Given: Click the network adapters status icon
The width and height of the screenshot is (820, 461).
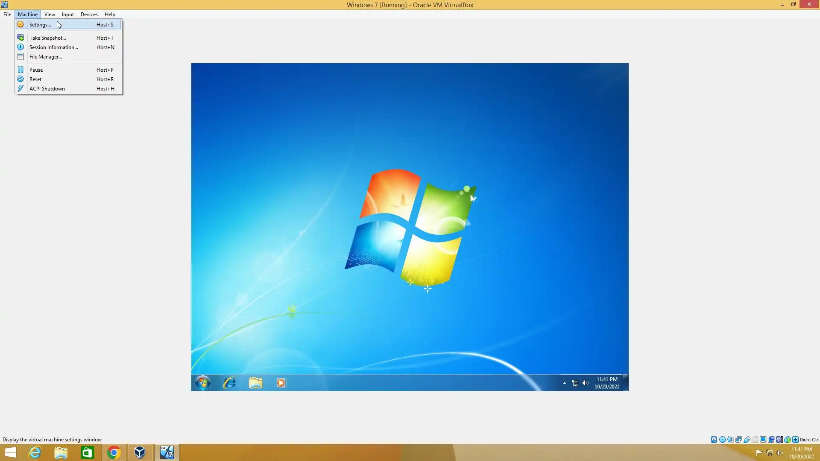Looking at the screenshot, I should click(x=738, y=440).
